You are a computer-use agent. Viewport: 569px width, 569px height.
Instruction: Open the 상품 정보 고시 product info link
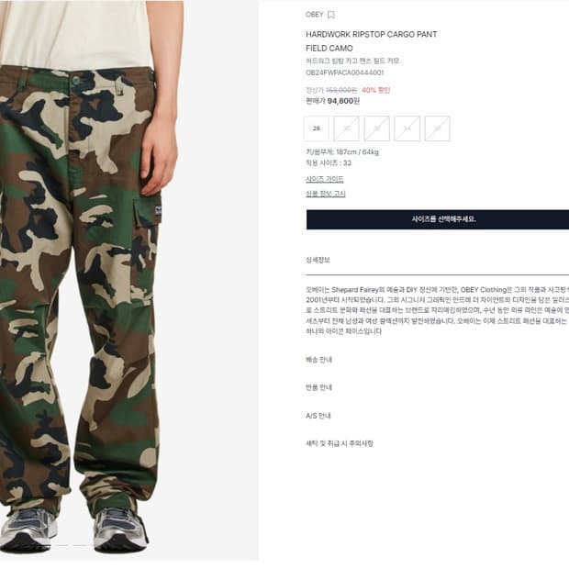point(326,194)
